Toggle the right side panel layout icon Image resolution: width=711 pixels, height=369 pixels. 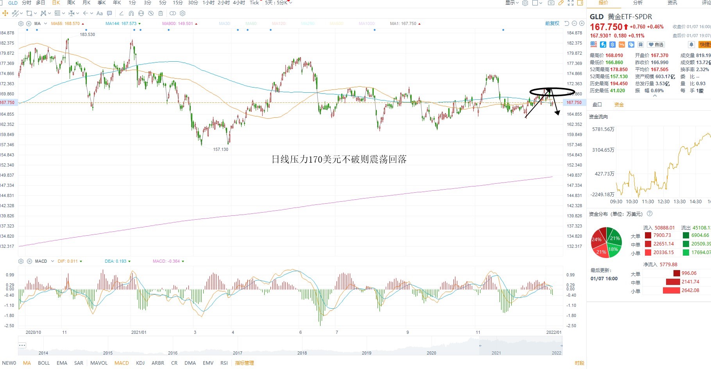pyautogui.click(x=580, y=3)
